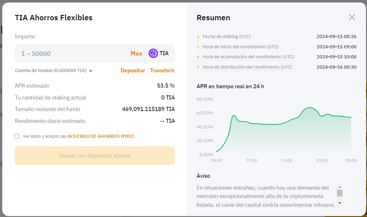Screen dimensions: 367x217
Task: Click the TIA Ahorros Flexibles heading
Action: [54, 18]
